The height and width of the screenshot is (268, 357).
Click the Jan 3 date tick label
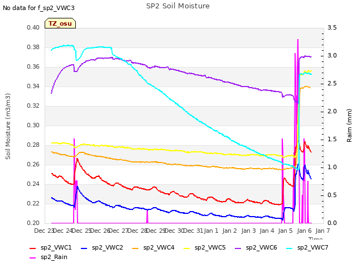[x=248, y=231]
